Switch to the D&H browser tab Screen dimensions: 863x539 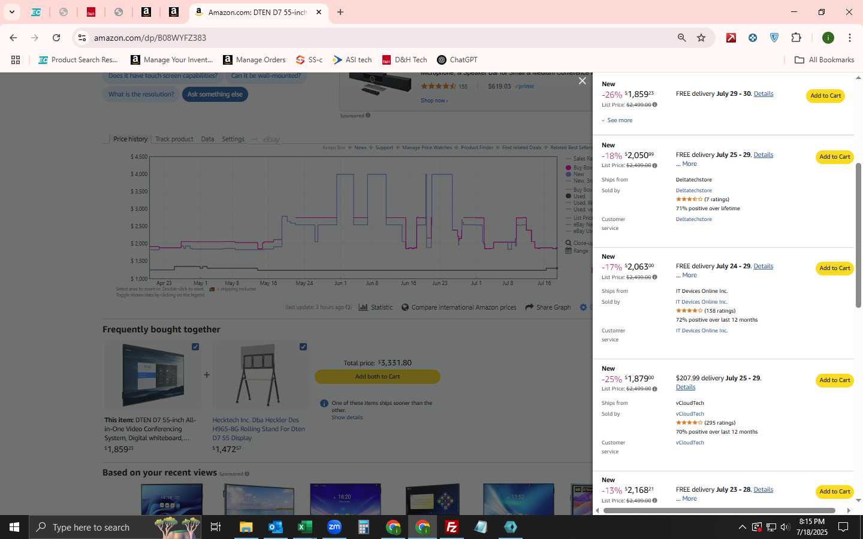tap(91, 12)
